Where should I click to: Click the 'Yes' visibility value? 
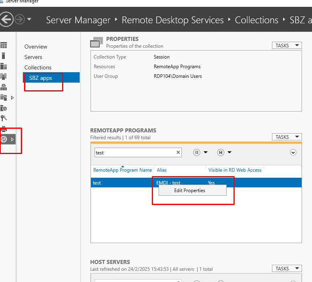(x=211, y=183)
